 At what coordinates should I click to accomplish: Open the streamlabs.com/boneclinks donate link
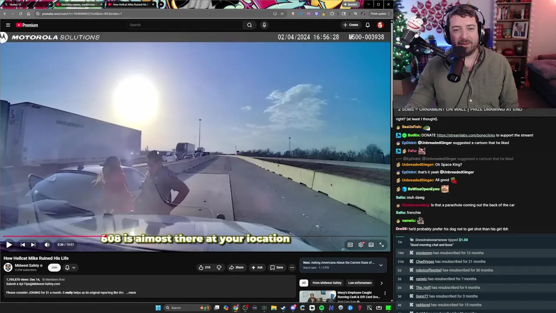[x=466, y=135]
